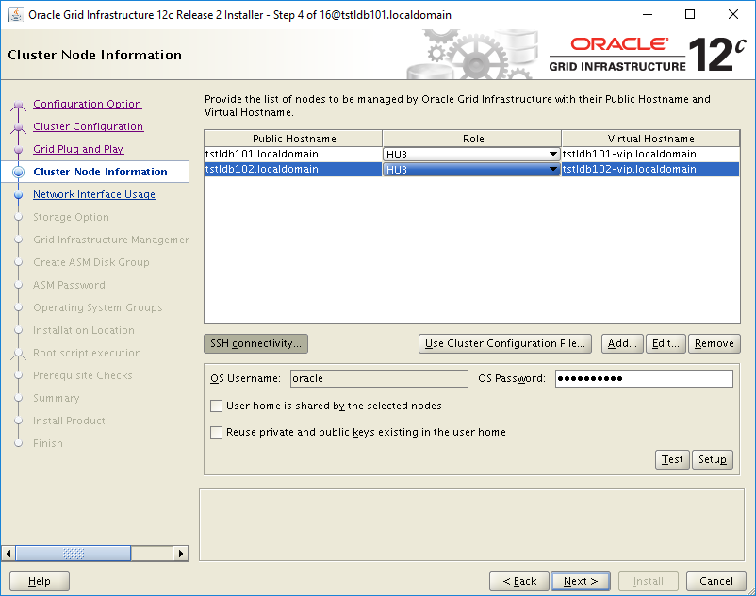
Task: Select the tstldb101.localdomain public hostname cell
Action: click(x=293, y=154)
